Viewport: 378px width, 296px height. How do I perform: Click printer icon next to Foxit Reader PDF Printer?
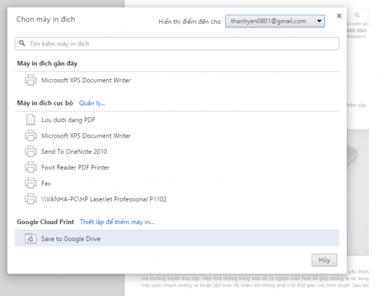(31, 167)
